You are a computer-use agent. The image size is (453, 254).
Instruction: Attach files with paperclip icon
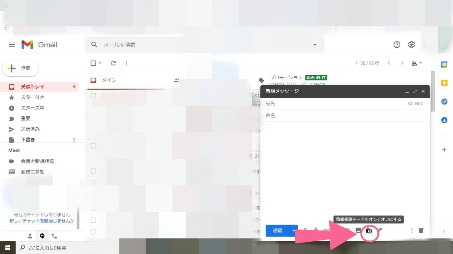(x=316, y=231)
